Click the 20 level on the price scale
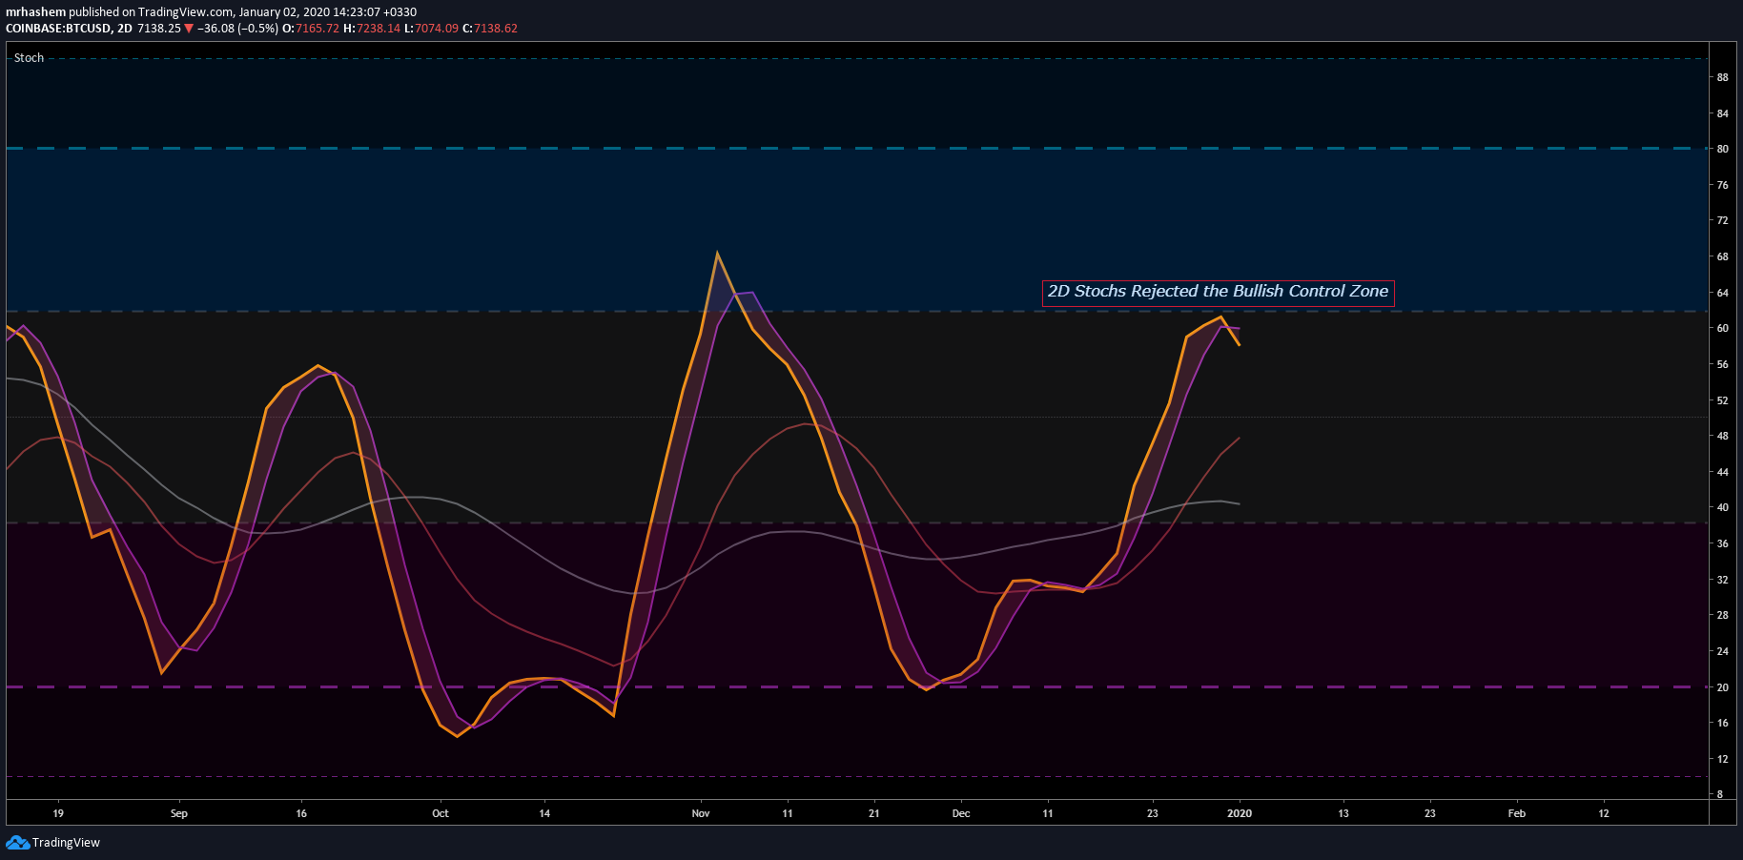 click(1723, 687)
